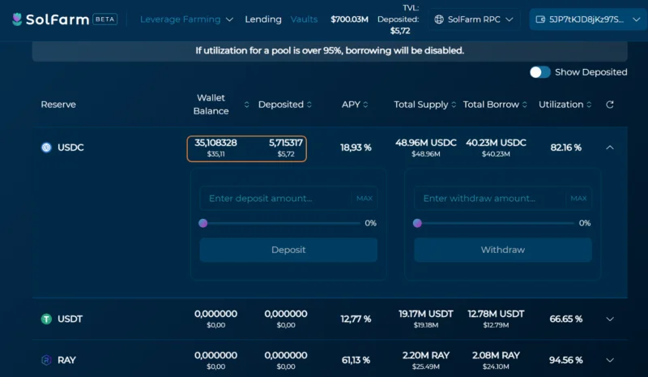Click the USDC APY 18,93 %
648x377 pixels.
(x=356, y=148)
